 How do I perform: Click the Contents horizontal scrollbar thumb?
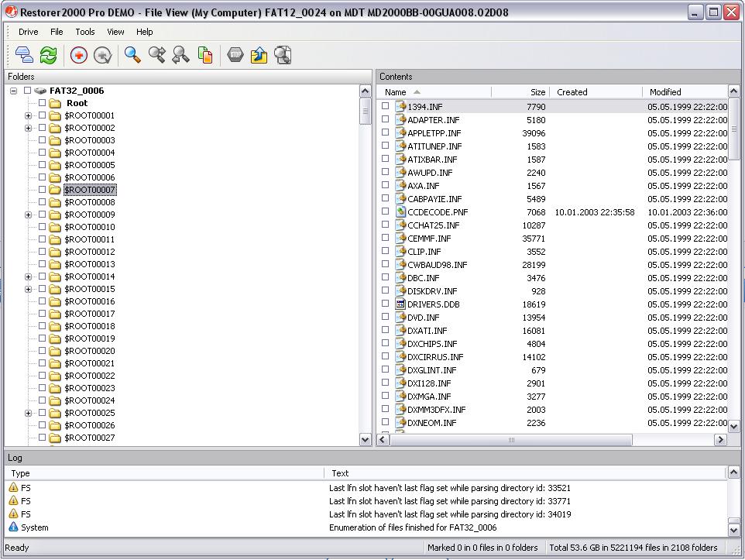point(511,440)
